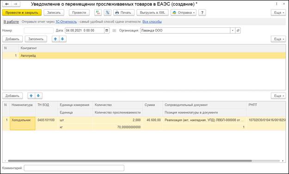Expand the Отправка dropdown
Screen dimensions: 289x174
tap(184, 12)
